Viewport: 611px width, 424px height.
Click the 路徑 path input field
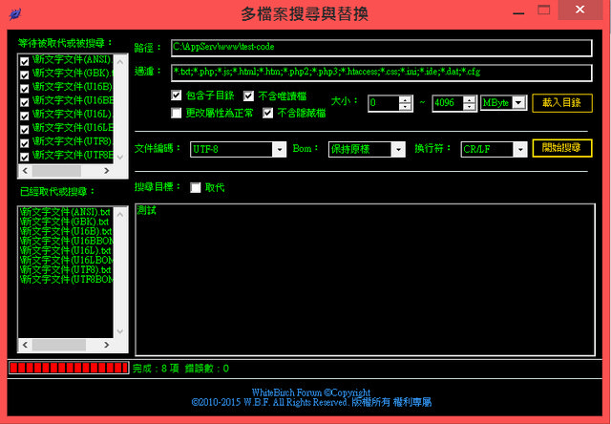[x=382, y=47]
